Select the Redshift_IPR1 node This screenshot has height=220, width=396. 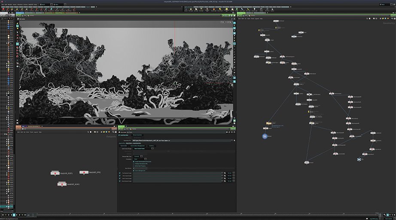[84, 172]
